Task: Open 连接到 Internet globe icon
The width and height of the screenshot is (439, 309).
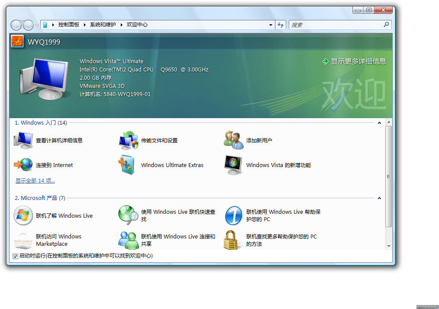Action: (23, 164)
